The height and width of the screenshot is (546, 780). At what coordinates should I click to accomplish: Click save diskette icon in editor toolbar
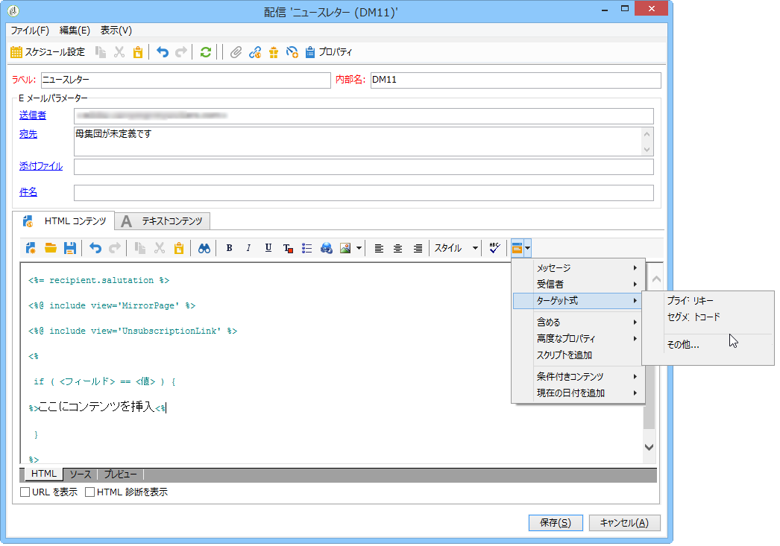click(x=69, y=248)
